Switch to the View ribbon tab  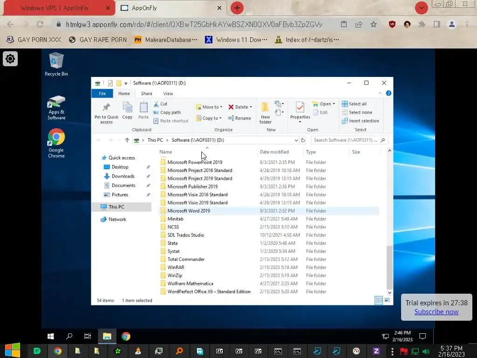click(168, 93)
